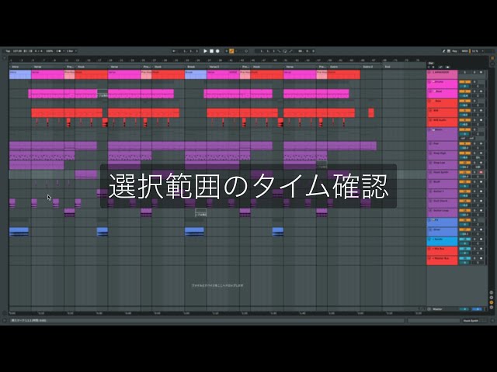This screenshot has height=372, width=497.
Task: Toggle the Bass track activator
Action: 464,102
